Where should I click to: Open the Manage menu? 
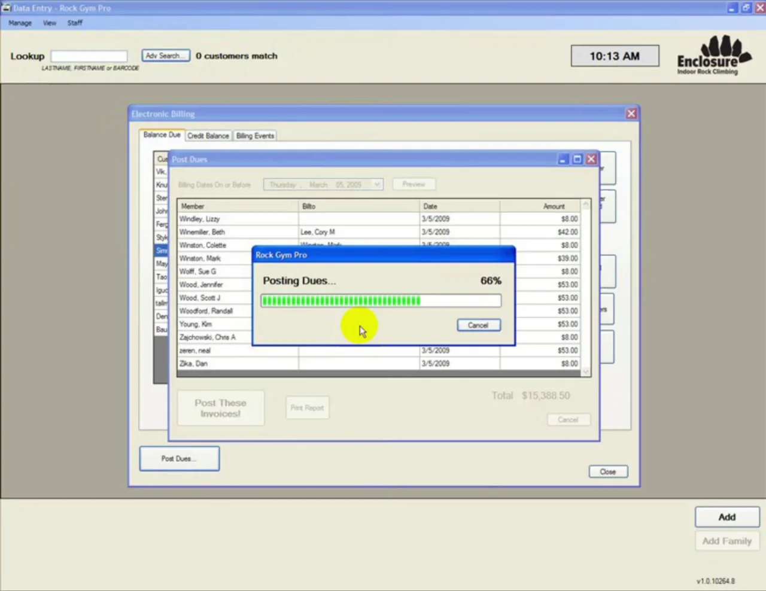pyautogui.click(x=20, y=23)
